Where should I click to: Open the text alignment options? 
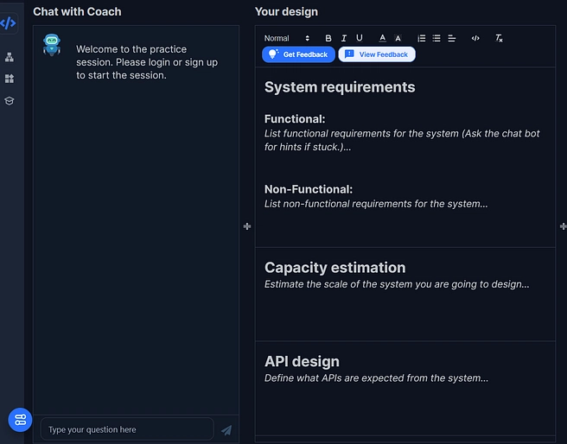[452, 38]
